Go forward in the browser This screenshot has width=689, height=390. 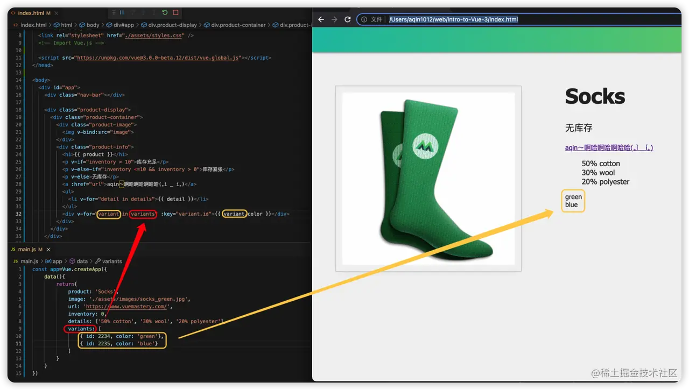point(334,19)
